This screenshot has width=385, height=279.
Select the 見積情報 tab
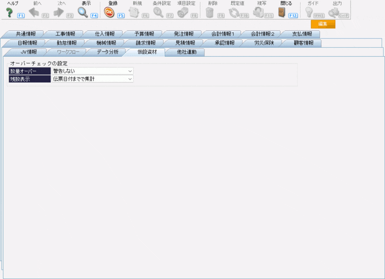point(185,43)
